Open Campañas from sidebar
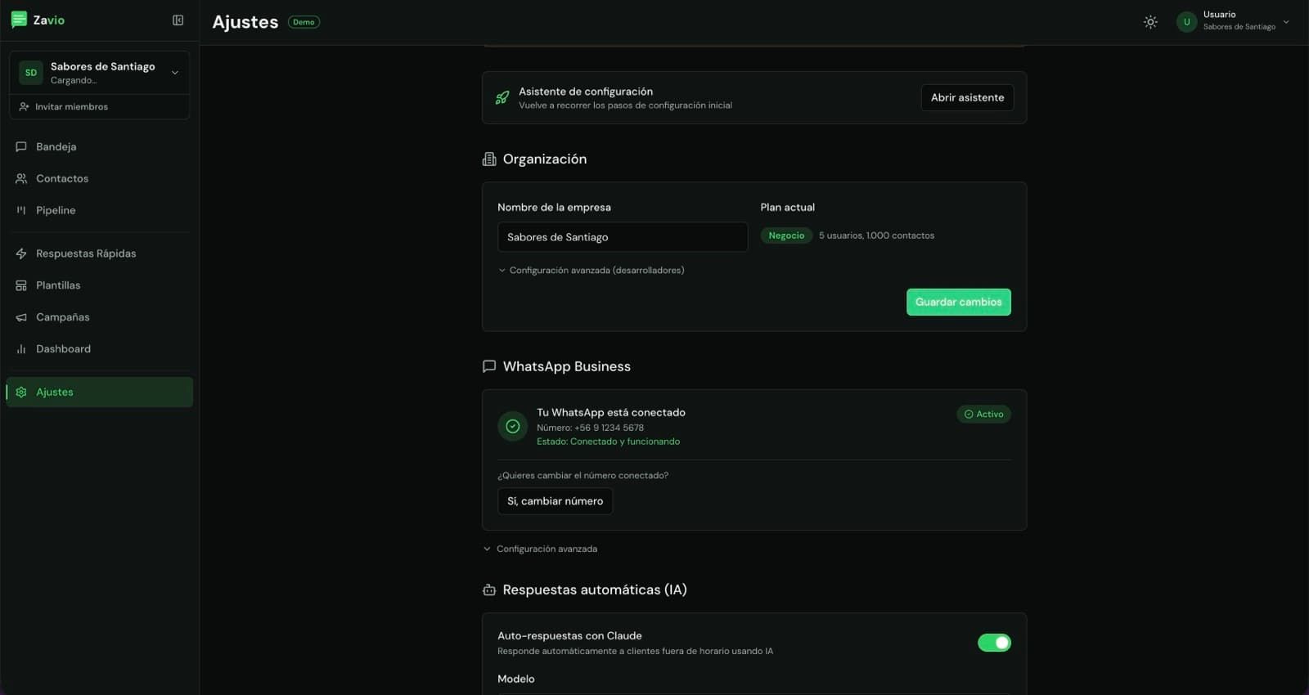The image size is (1309, 695). pyautogui.click(x=99, y=317)
